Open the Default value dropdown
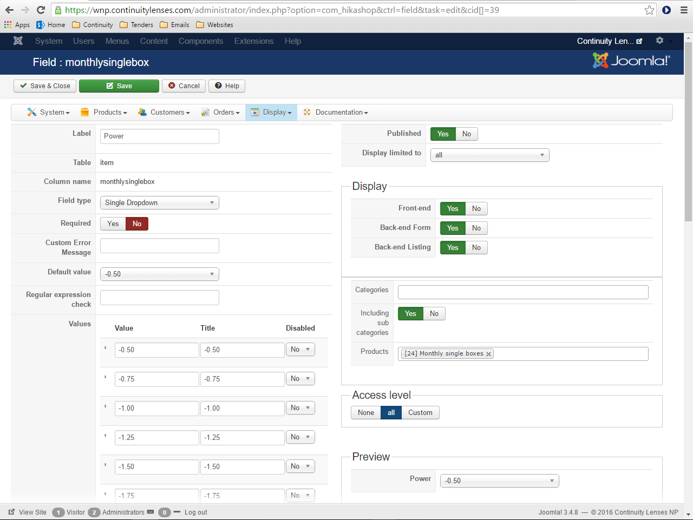This screenshot has height=520, width=693. pyautogui.click(x=160, y=274)
